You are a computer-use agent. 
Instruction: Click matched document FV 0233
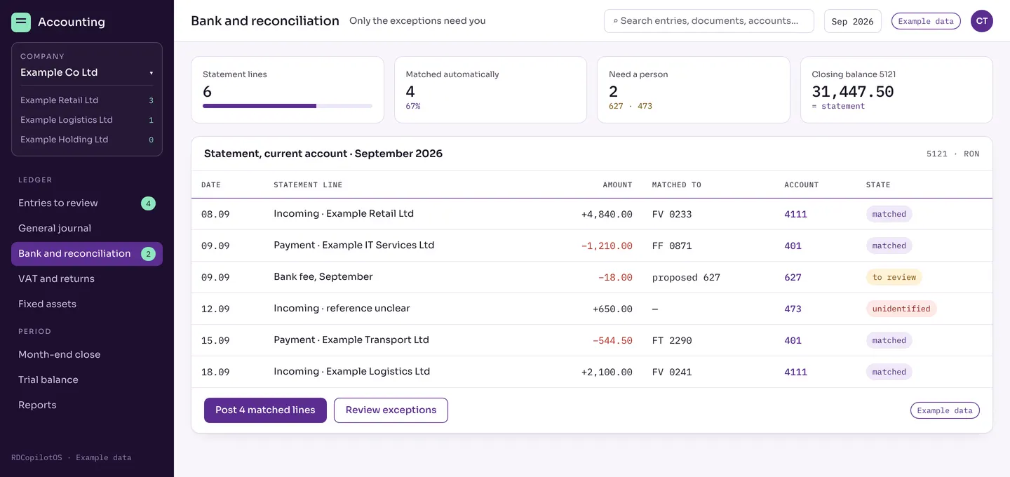(672, 214)
